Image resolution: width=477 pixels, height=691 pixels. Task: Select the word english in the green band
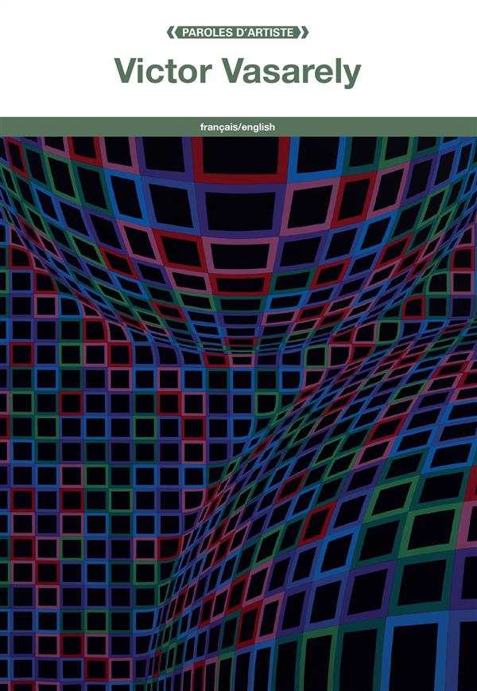pos(258,127)
